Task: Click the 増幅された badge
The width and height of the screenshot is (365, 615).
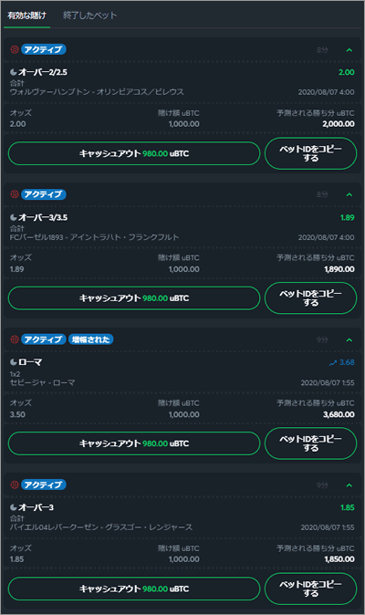Action: [x=91, y=339]
